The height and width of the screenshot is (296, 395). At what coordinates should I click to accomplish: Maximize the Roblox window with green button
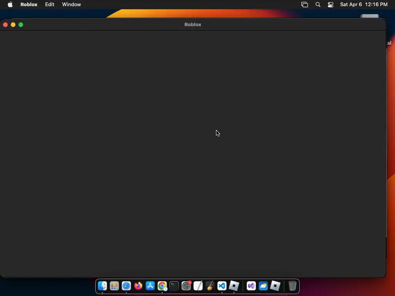click(21, 25)
